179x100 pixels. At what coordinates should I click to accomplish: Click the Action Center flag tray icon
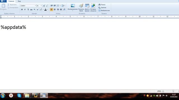[163, 96]
